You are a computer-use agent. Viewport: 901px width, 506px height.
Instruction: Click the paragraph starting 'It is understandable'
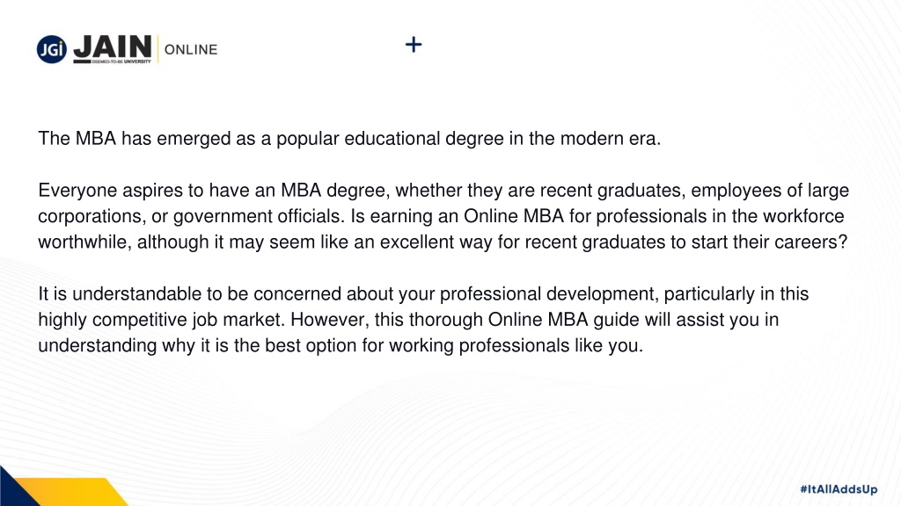pyautogui.click(x=423, y=320)
